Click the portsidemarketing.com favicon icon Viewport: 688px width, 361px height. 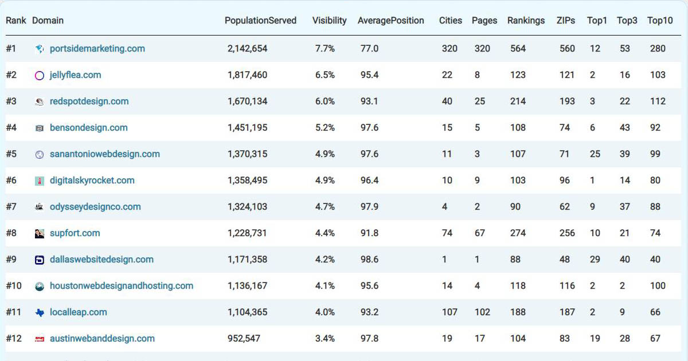tap(40, 49)
